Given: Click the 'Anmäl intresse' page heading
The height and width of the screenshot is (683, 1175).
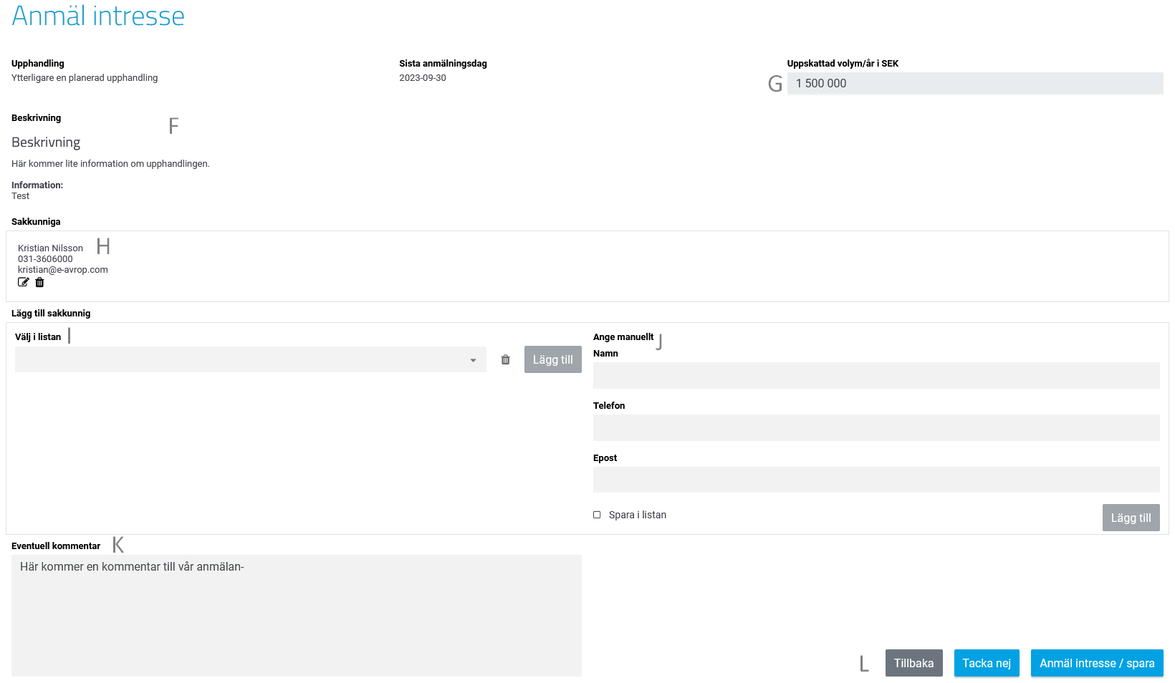Looking at the screenshot, I should [x=98, y=16].
